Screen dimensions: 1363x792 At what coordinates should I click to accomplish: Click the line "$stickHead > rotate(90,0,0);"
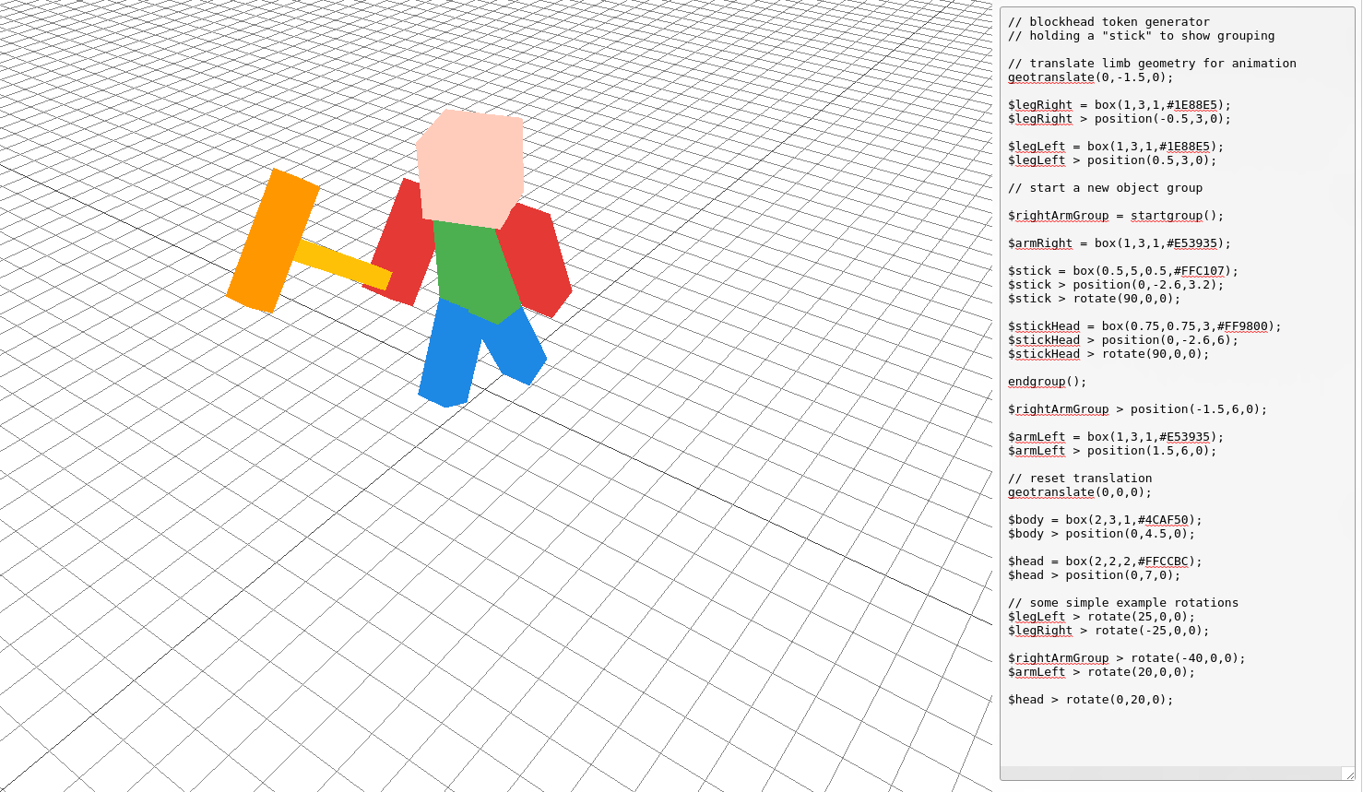[1108, 354]
